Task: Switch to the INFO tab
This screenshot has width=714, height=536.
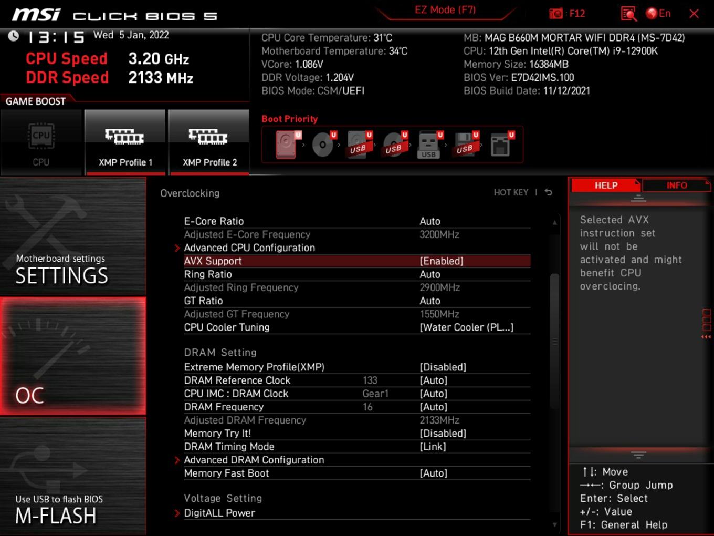Action: click(676, 185)
